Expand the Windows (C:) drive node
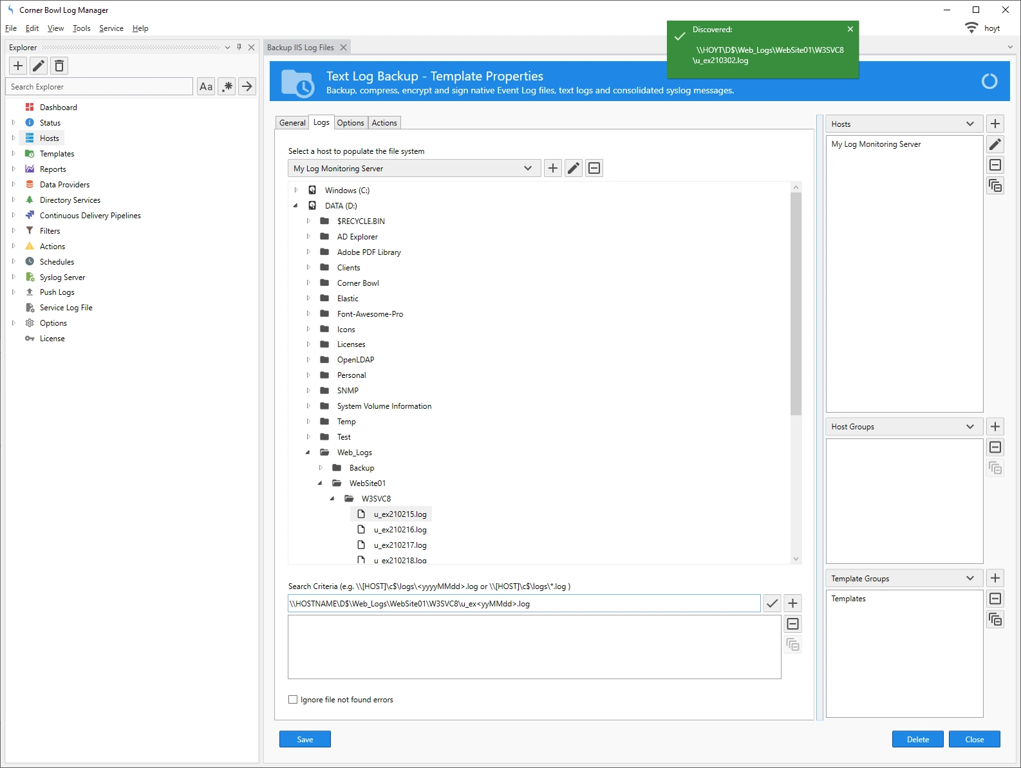Screen dimensions: 1021x768 click(296, 191)
